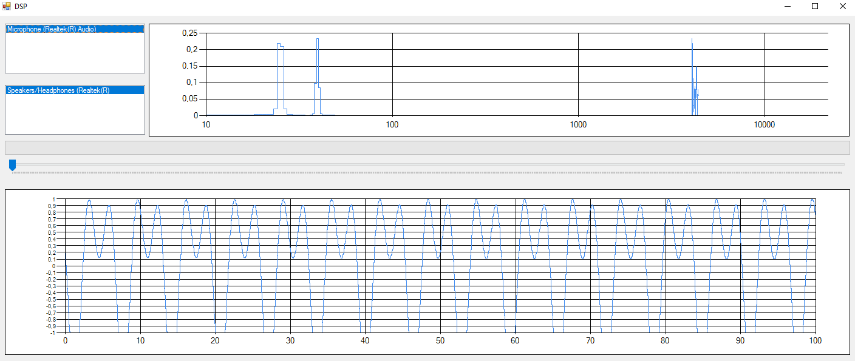Click the blue slider thumb

pos(12,165)
